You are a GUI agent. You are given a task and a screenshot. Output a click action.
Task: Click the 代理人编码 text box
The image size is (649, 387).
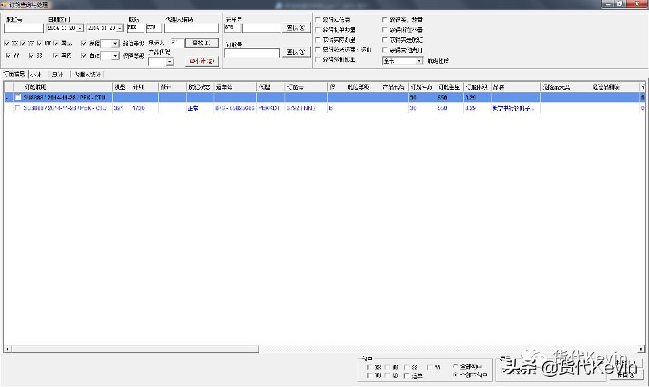191,28
